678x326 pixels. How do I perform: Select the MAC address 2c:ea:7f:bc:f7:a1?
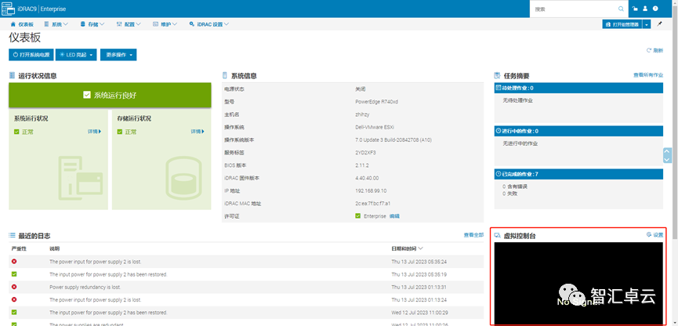(x=374, y=203)
